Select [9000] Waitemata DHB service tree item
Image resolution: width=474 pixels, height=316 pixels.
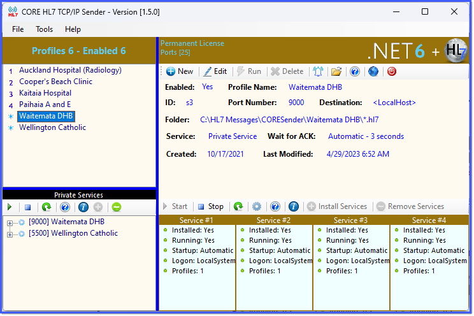click(x=66, y=222)
